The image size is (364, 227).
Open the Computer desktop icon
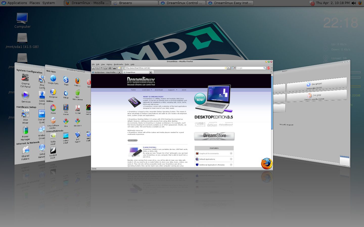(22, 18)
